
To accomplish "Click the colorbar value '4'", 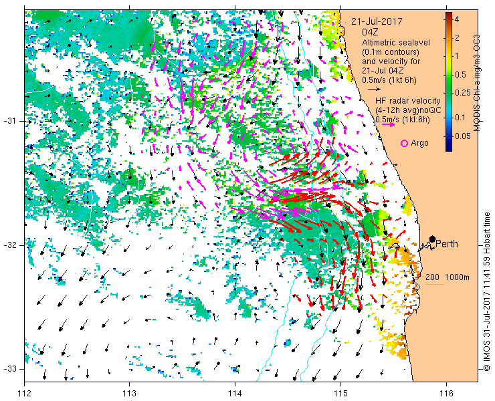I will coord(457,19).
